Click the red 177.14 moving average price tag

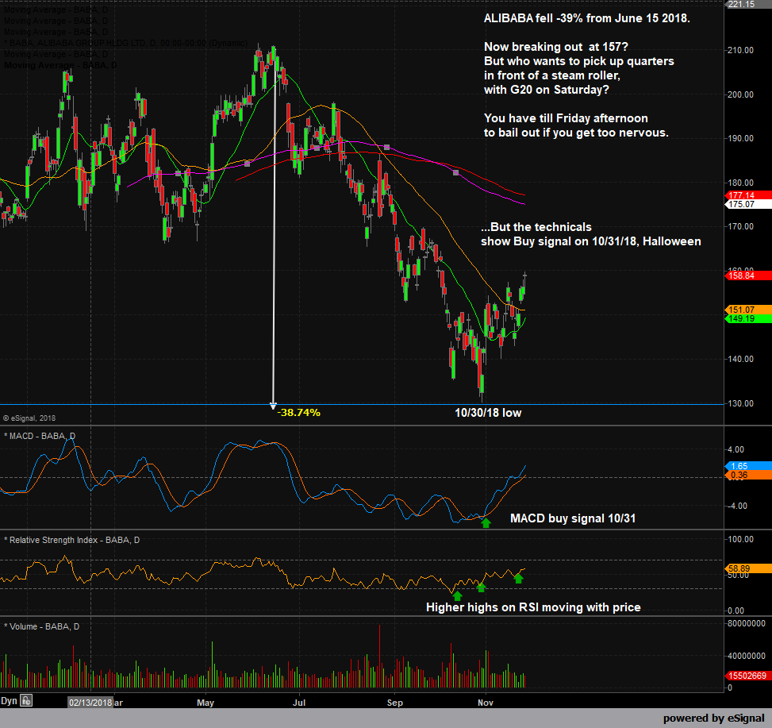pos(748,195)
